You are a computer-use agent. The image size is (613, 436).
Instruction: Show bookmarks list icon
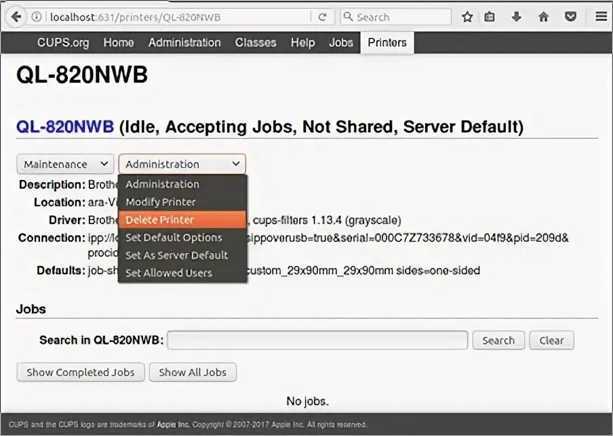(490, 17)
